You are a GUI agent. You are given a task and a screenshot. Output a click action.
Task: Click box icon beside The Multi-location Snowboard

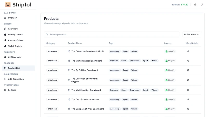point(69,90)
